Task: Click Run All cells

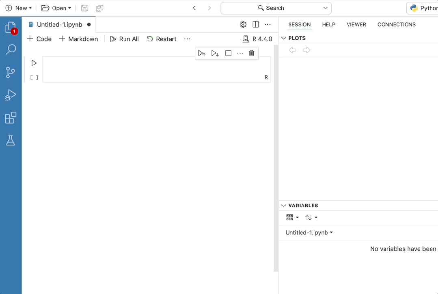Action: pyautogui.click(x=124, y=39)
